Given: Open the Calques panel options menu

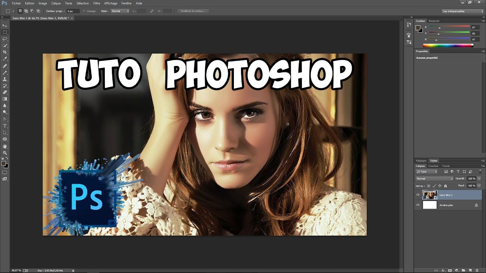Looking at the screenshot, I should pyautogui.click(x=483, y=166).
